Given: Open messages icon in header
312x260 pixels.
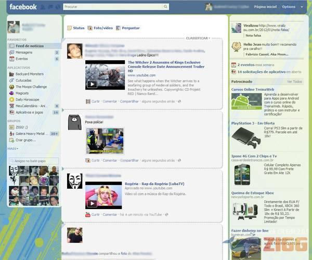Looking at the screenshot, I should 50,7.
